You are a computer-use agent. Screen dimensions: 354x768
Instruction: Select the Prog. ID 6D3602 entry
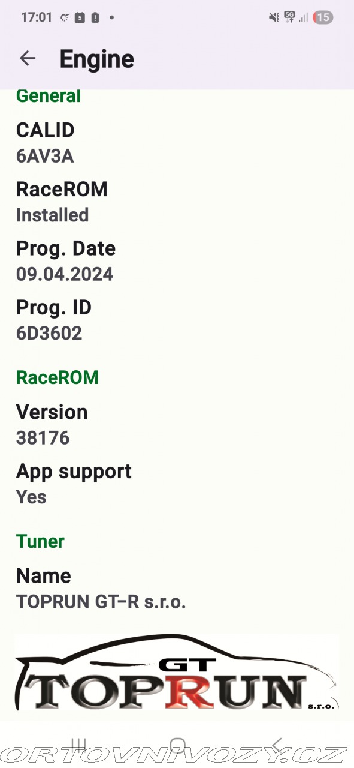pos(177,320)
